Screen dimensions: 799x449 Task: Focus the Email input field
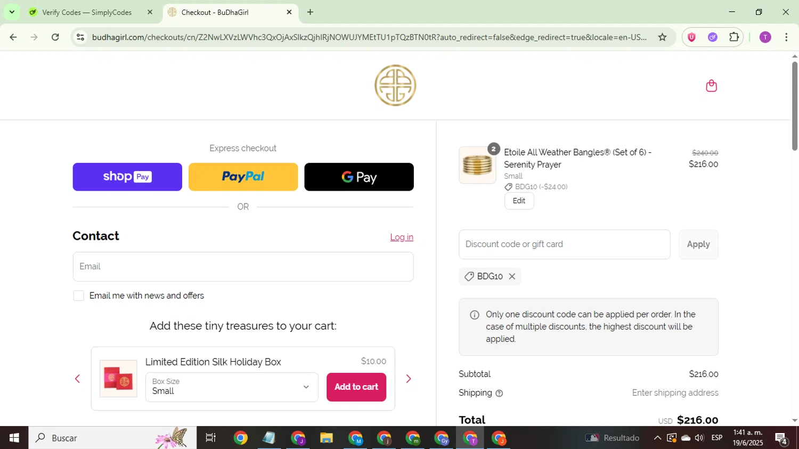pos(243,267)
